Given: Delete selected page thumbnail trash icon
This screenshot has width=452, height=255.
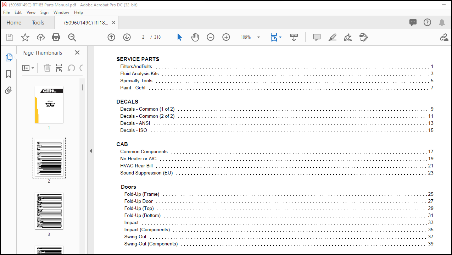Looking at the screenshot, I should [47, 68].
